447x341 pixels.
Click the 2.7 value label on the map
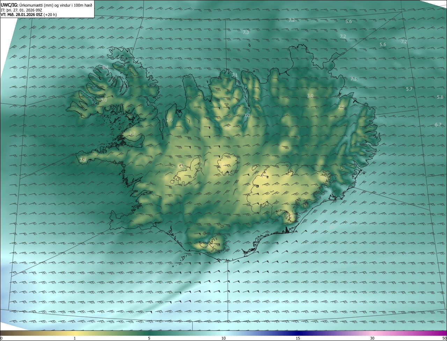(x=132, y=134)
